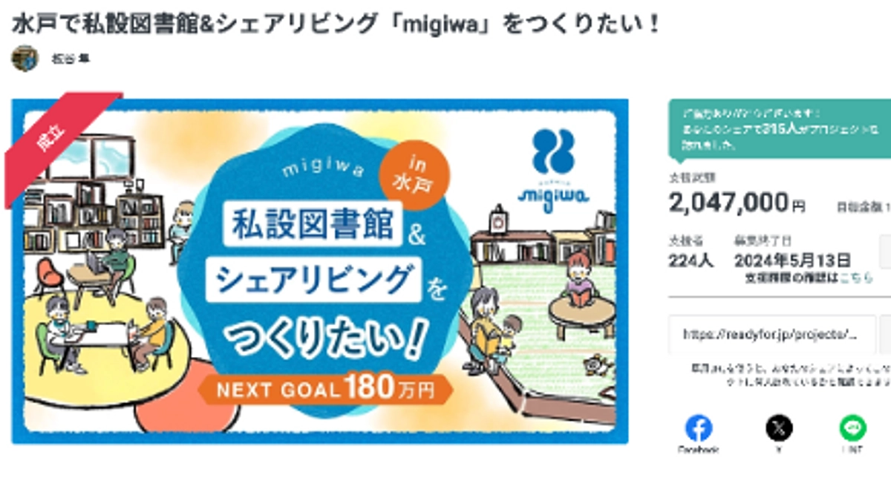The height and width of the screenshot is (501, 891).
Task: Click the Facebook icon label 'Facebook'
Action: 699,451
